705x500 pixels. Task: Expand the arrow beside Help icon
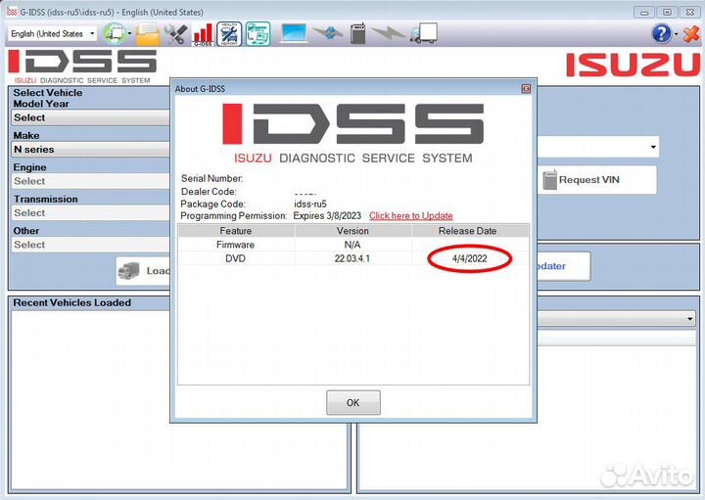pyautogui.click(x=677, y=34)
